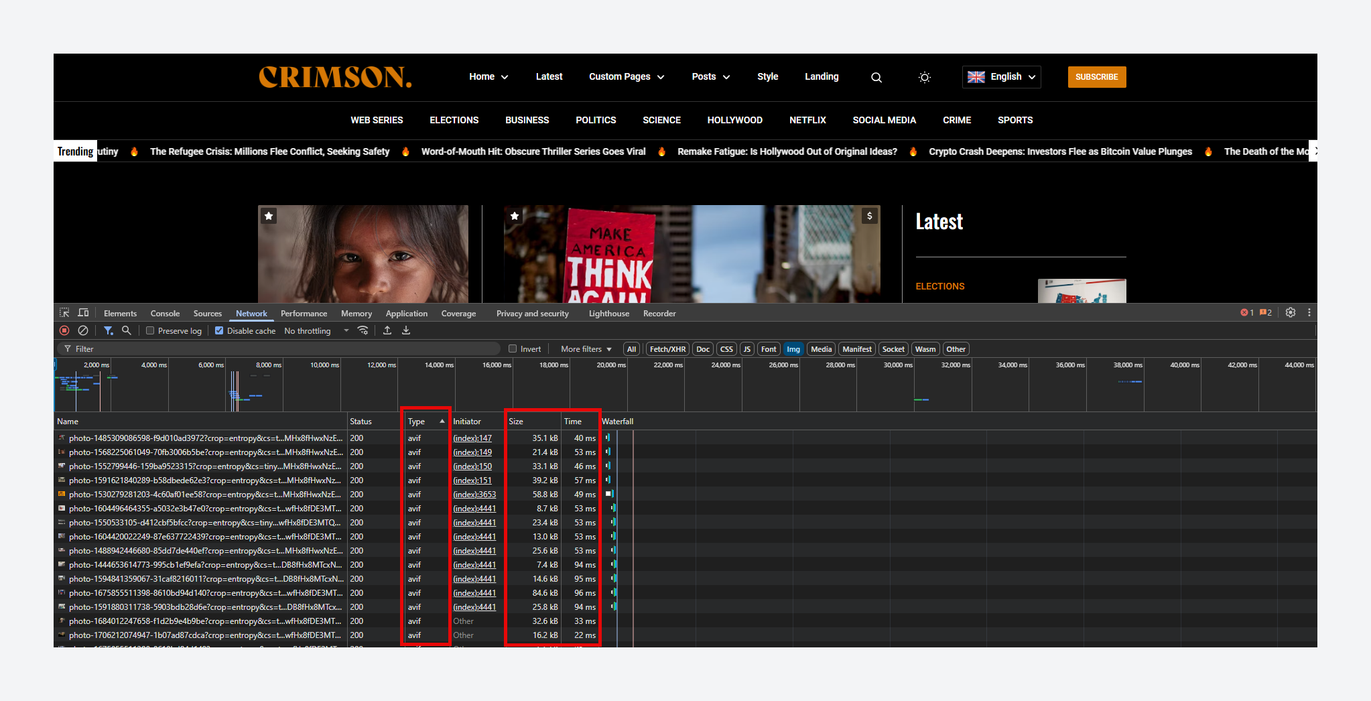Toggle the JS type filter
1371x701 pixels.
[x=747, y=349]
